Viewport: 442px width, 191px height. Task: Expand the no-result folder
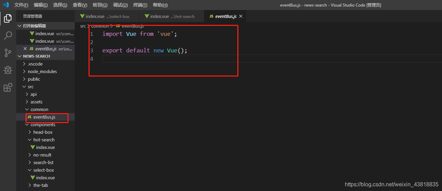point(45,155)
